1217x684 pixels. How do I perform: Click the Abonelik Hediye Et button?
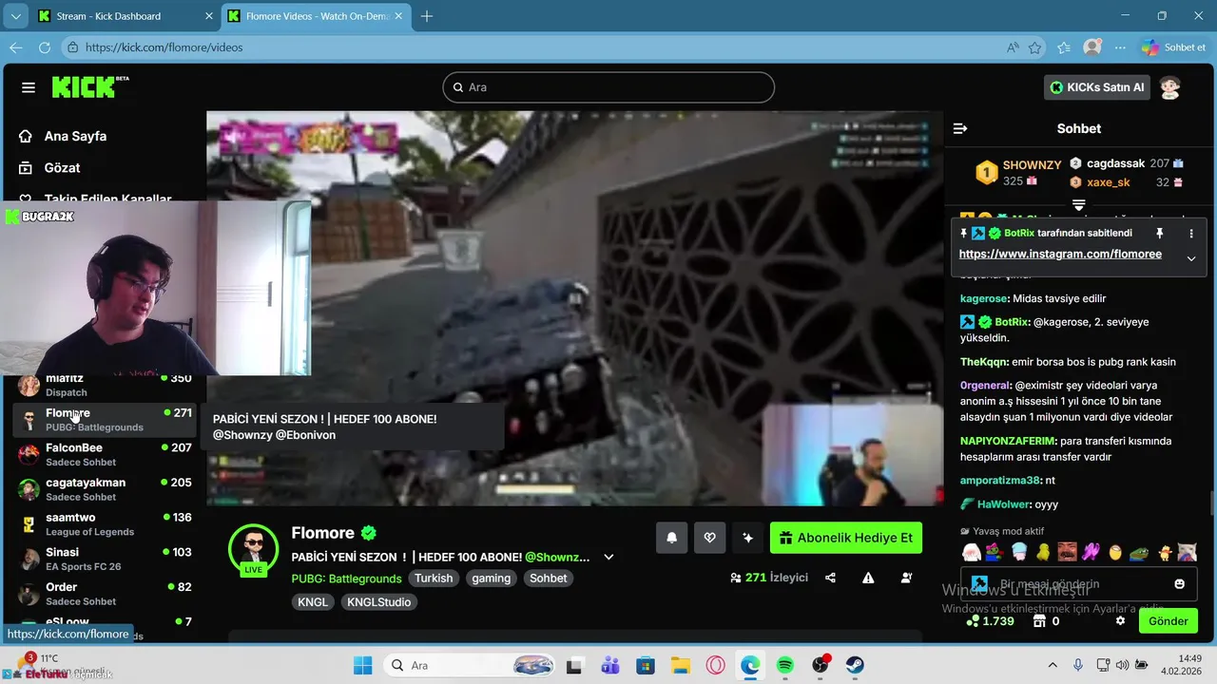846,538
